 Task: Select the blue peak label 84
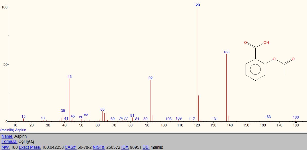(x=137, y=119)
